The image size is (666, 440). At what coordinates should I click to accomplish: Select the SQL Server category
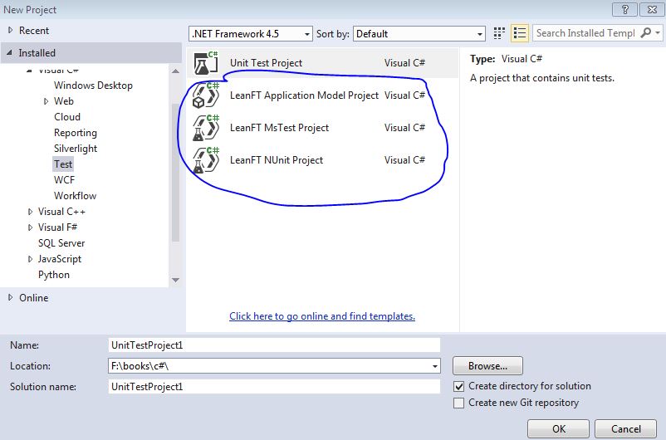pos(61,243)
